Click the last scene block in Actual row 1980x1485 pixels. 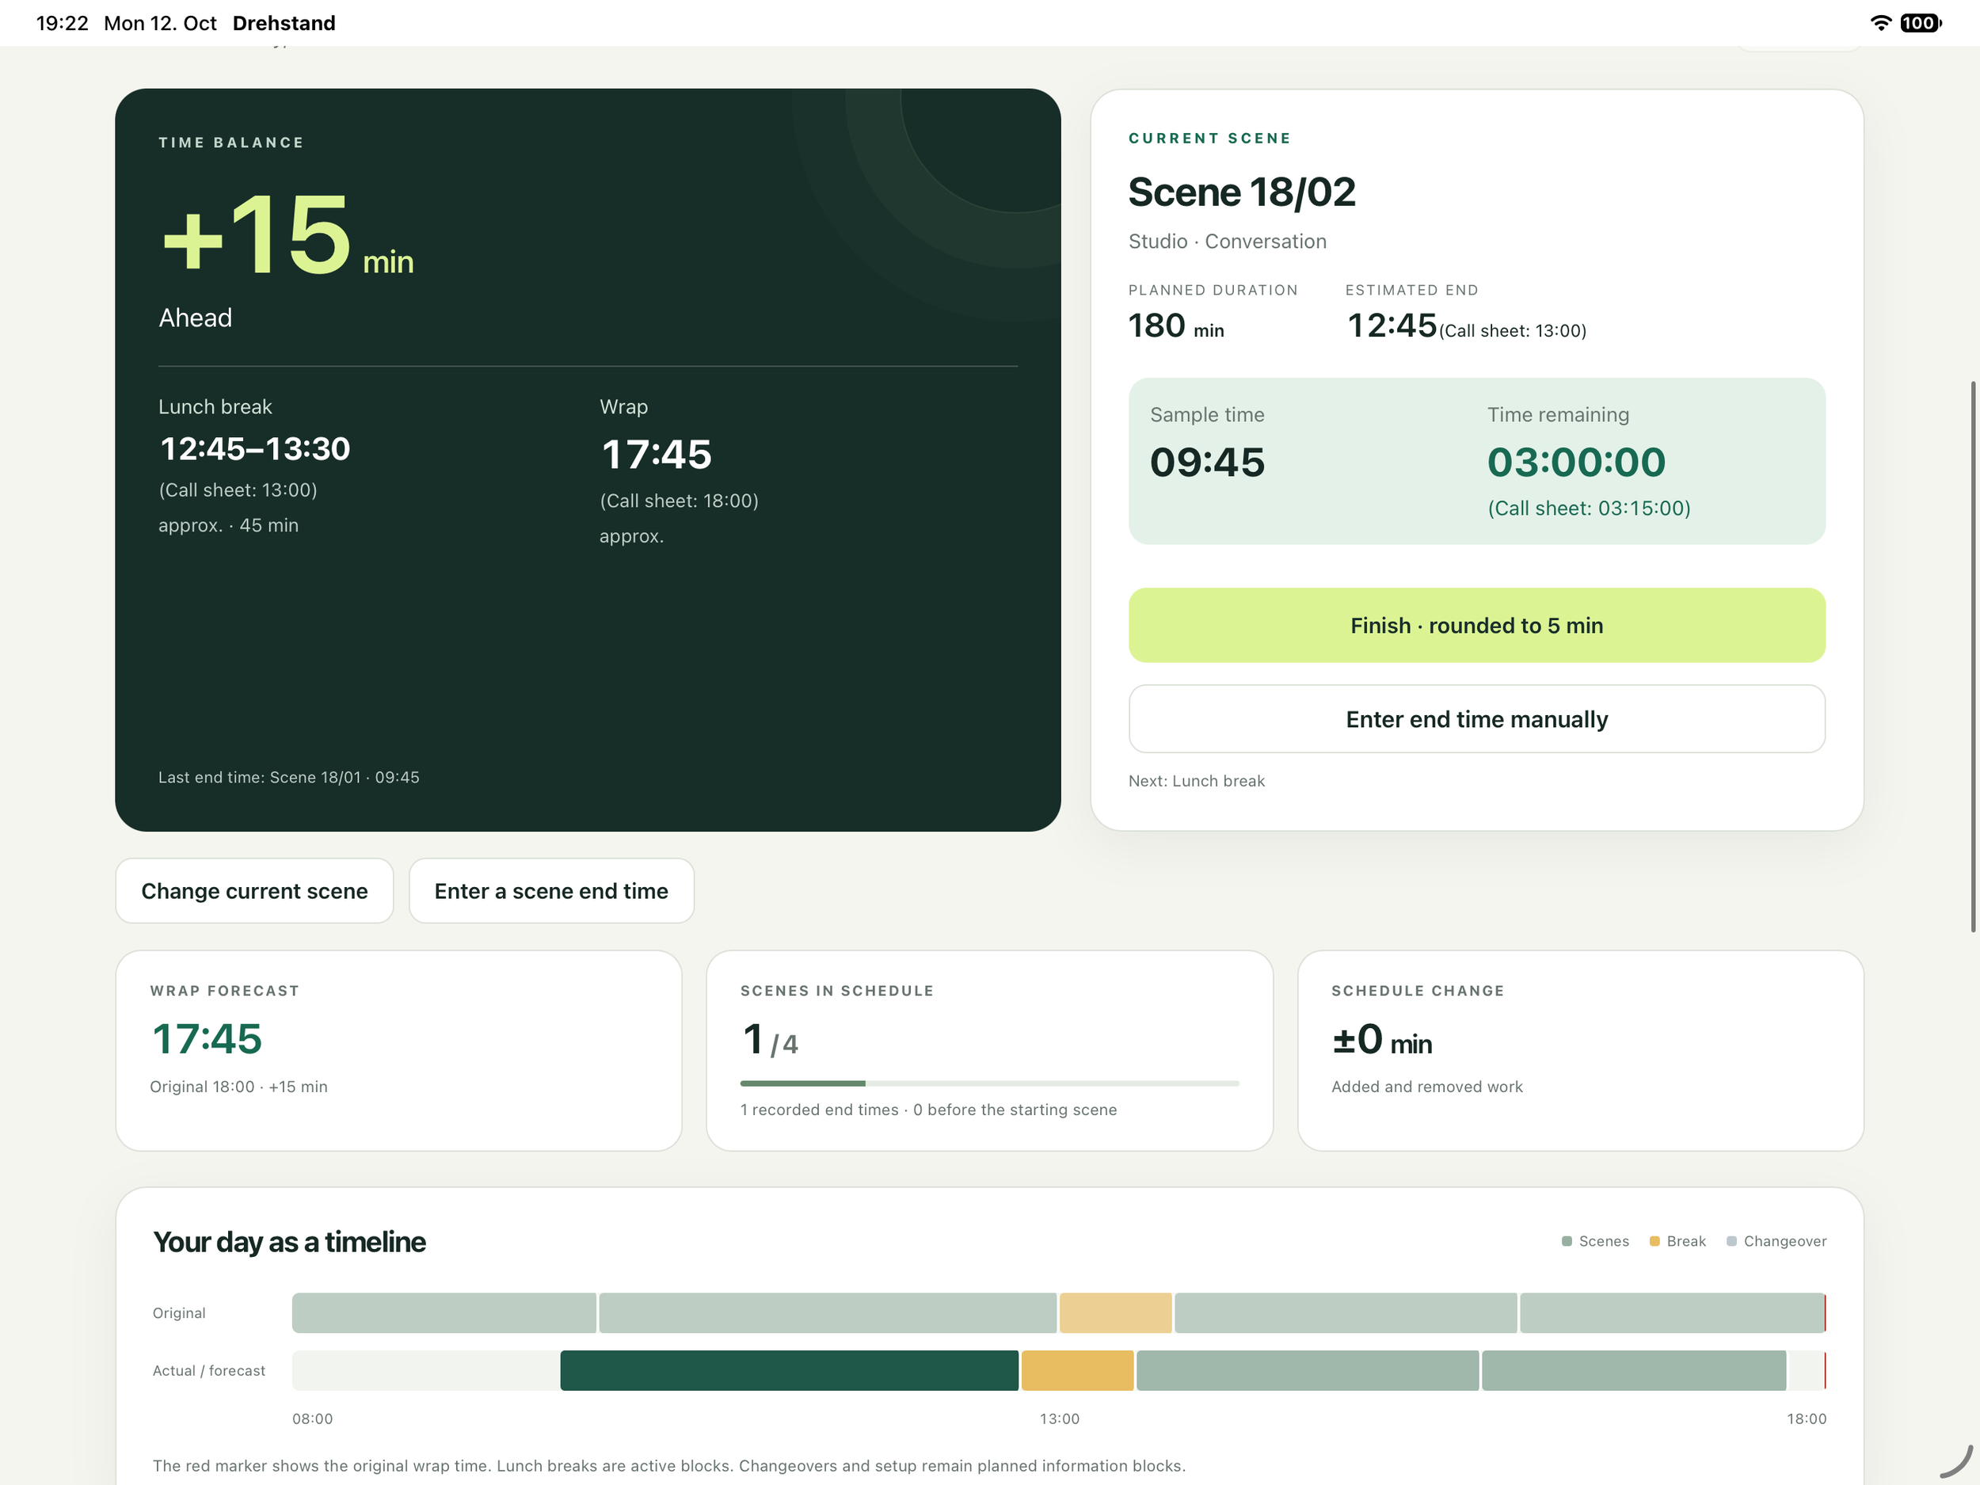1634,1369
